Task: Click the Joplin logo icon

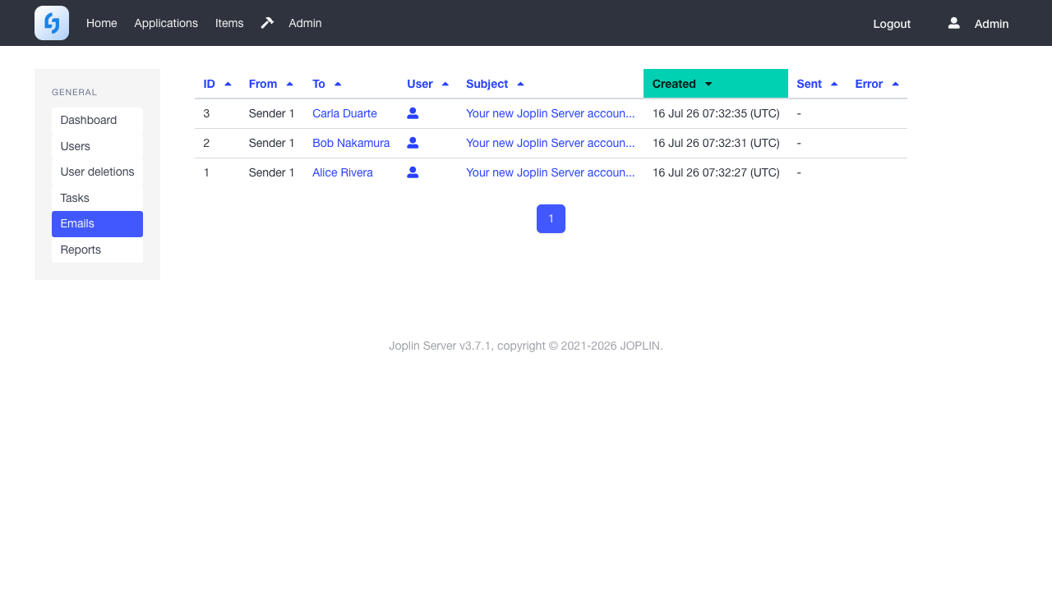Action: pyautogui.click(x=52, y=23)
